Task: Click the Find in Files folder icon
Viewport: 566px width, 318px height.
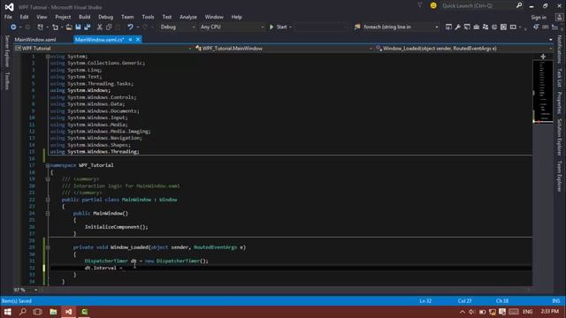Action: (357, 27)
